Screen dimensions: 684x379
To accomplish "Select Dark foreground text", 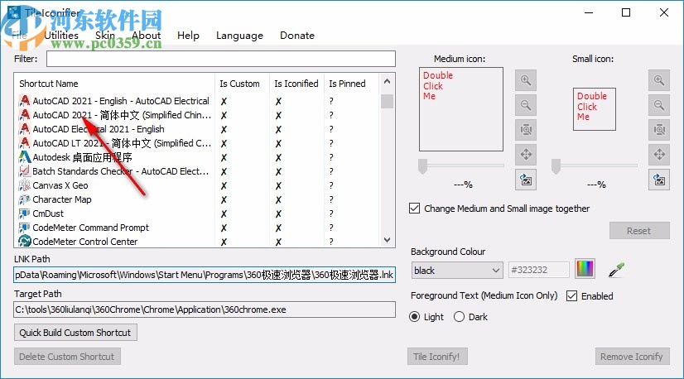I will (459, 317).
